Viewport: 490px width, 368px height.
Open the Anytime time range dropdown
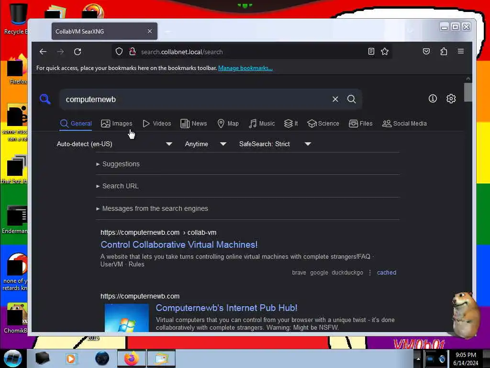pos(205,144)
